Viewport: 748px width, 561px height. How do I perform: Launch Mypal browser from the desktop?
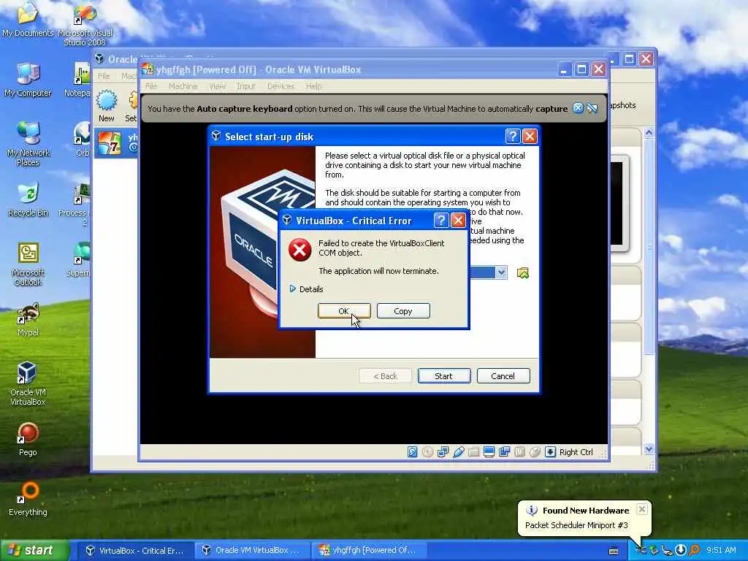pyautogui.click(x=28, y=320)
